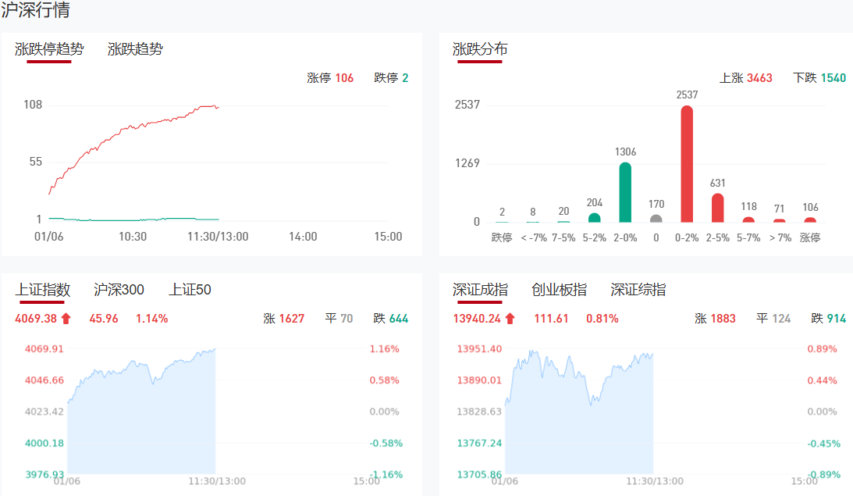Click the red 2-5% bar labeled 631
The width and height of the screenshot is (853, 496).
pyautogui.click(x=717, y=208)
